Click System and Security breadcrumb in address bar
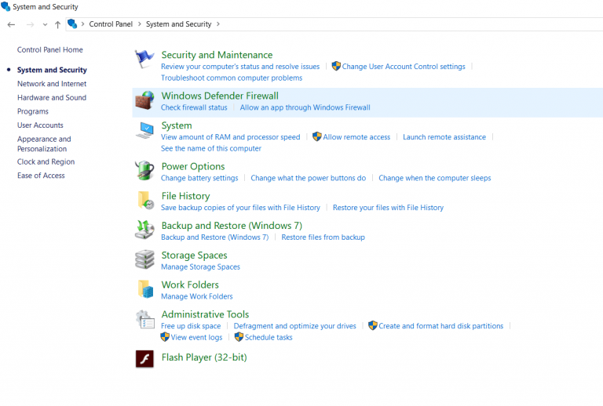 (x=179, y=24)
